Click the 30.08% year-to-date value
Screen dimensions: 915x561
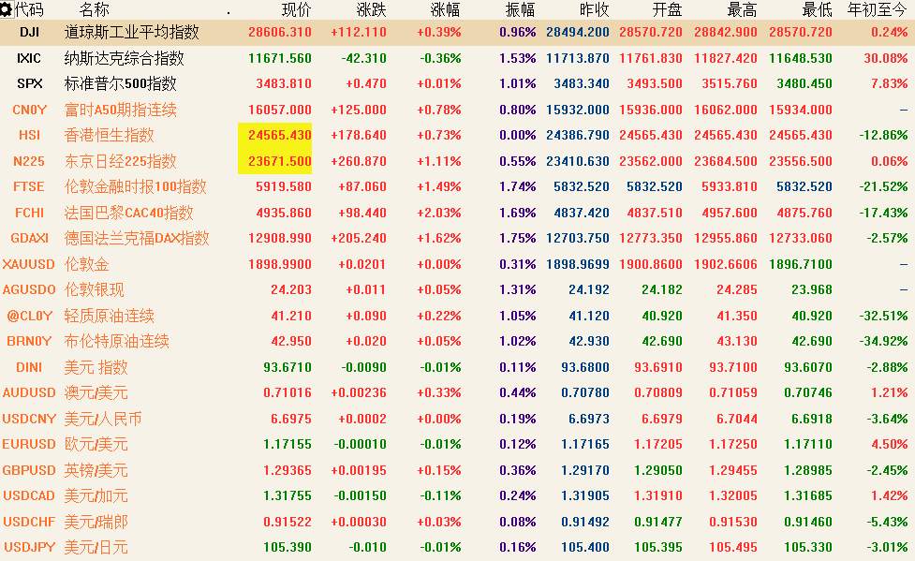(885, 58)
